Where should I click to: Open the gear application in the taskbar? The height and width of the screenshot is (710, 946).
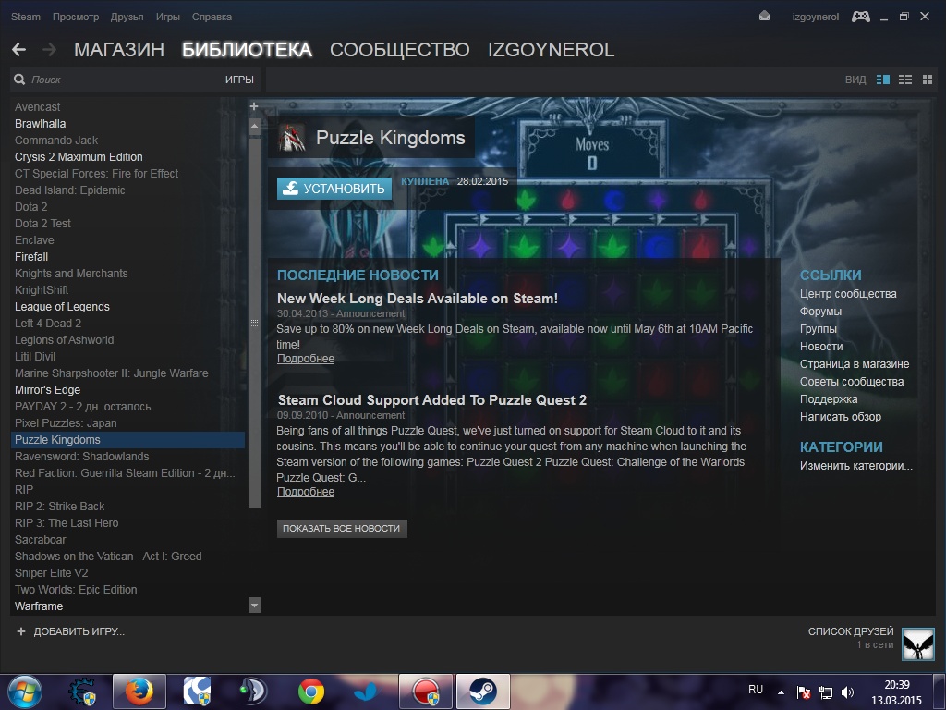pos(82,692)
